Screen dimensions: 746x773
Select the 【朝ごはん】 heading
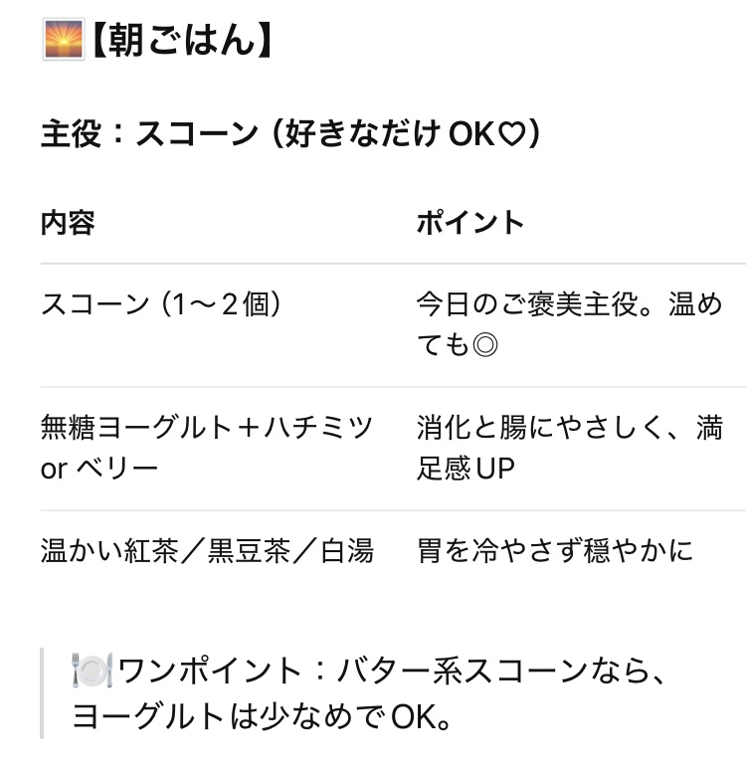pyautogui.click(x=182, y=41)
